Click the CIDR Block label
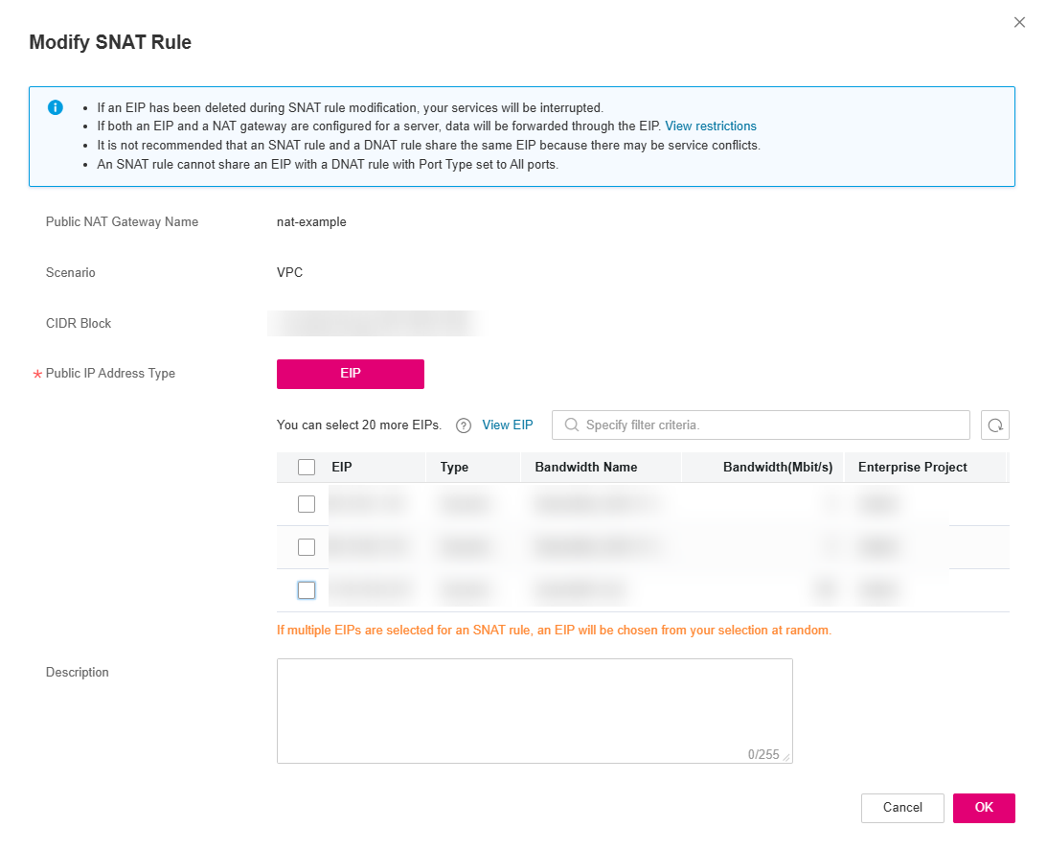The height and width of the screenshot is (850, 1047). point(79,324)
